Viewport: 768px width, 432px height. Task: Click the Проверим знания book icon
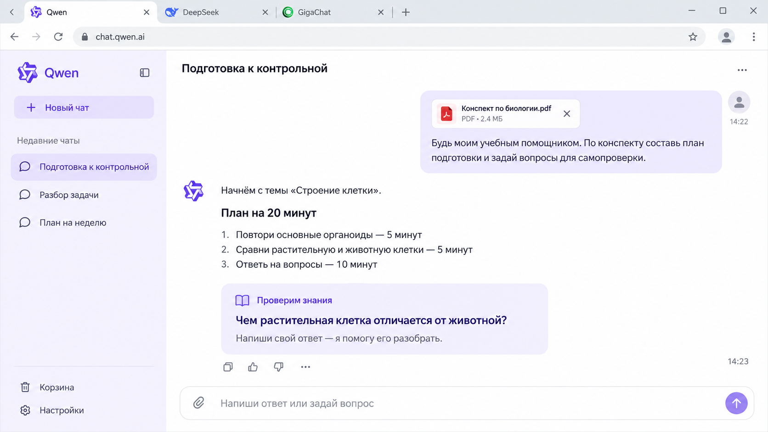(x=243, y=300)
